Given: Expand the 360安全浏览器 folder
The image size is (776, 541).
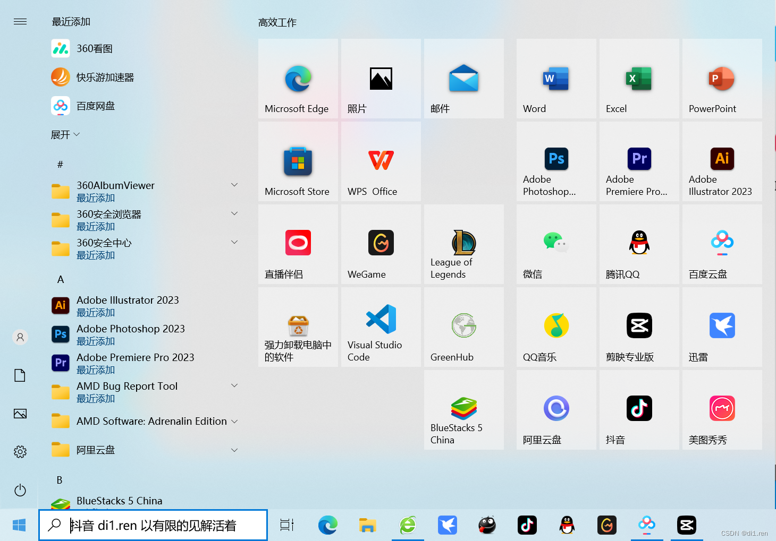Looking at the screenshot, I should coord(145,220).
